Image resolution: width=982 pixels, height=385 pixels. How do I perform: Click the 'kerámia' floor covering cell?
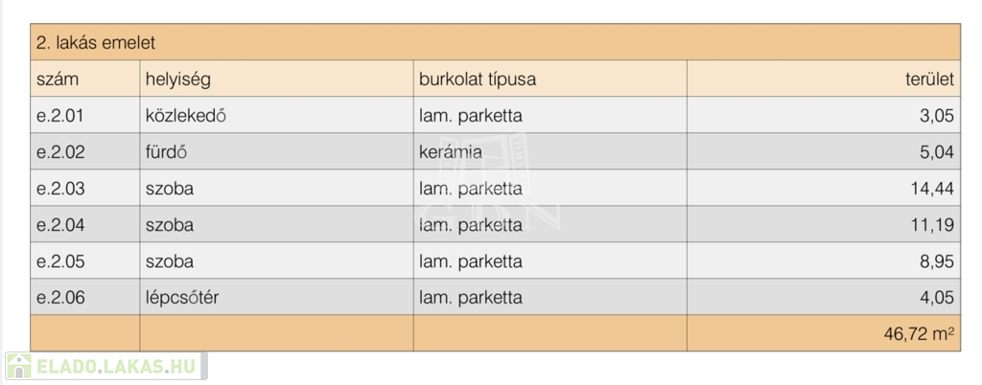click(x=450, y=152)
